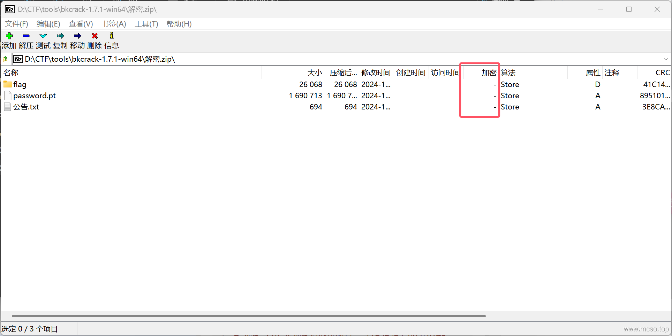Sort by the 访问时间 column header
This screenshot has height=336, width=672.
[446, 72]
